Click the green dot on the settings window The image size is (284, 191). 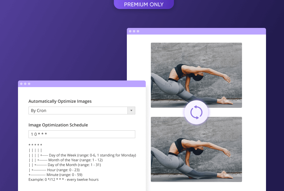(29, 84)
